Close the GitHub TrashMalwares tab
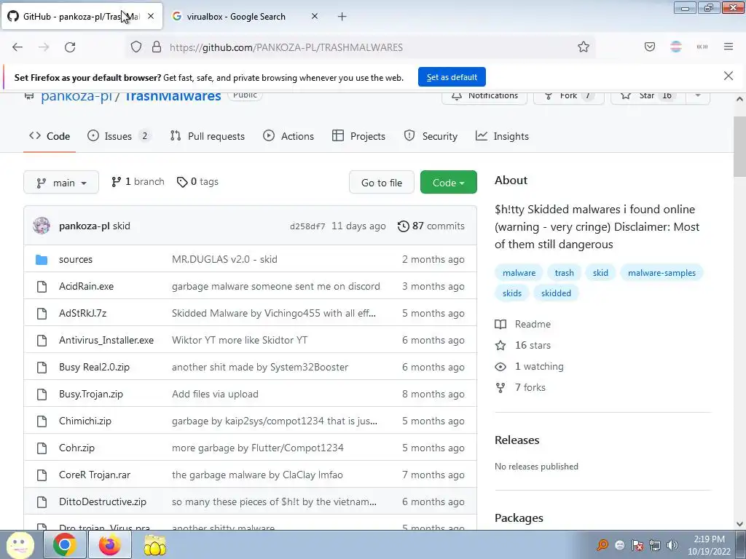This screenshot has width=746, height=559. pos(151,17)
